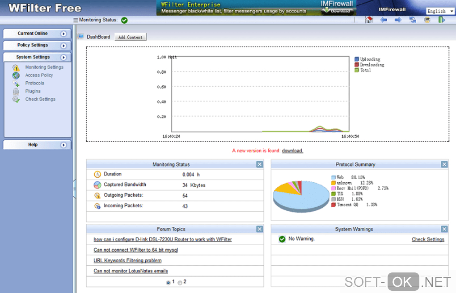Click the green Monitoring Status check icon
The width and height of the screenshot is (456, 293).
pos(124,20)
